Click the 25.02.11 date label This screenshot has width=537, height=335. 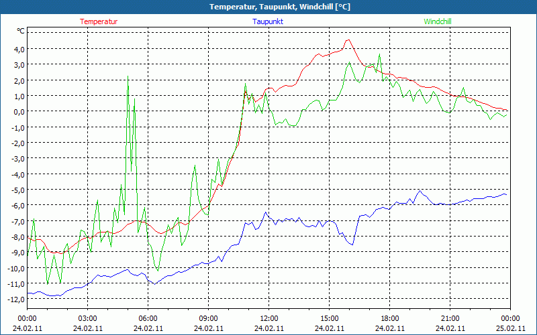click(x=510, y=328)
